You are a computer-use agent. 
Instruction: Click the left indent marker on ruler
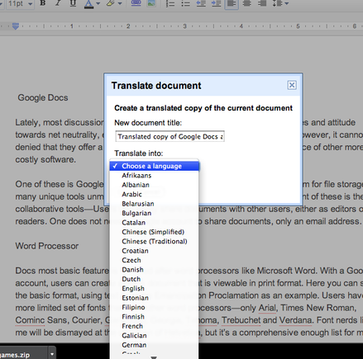(16, 26)
